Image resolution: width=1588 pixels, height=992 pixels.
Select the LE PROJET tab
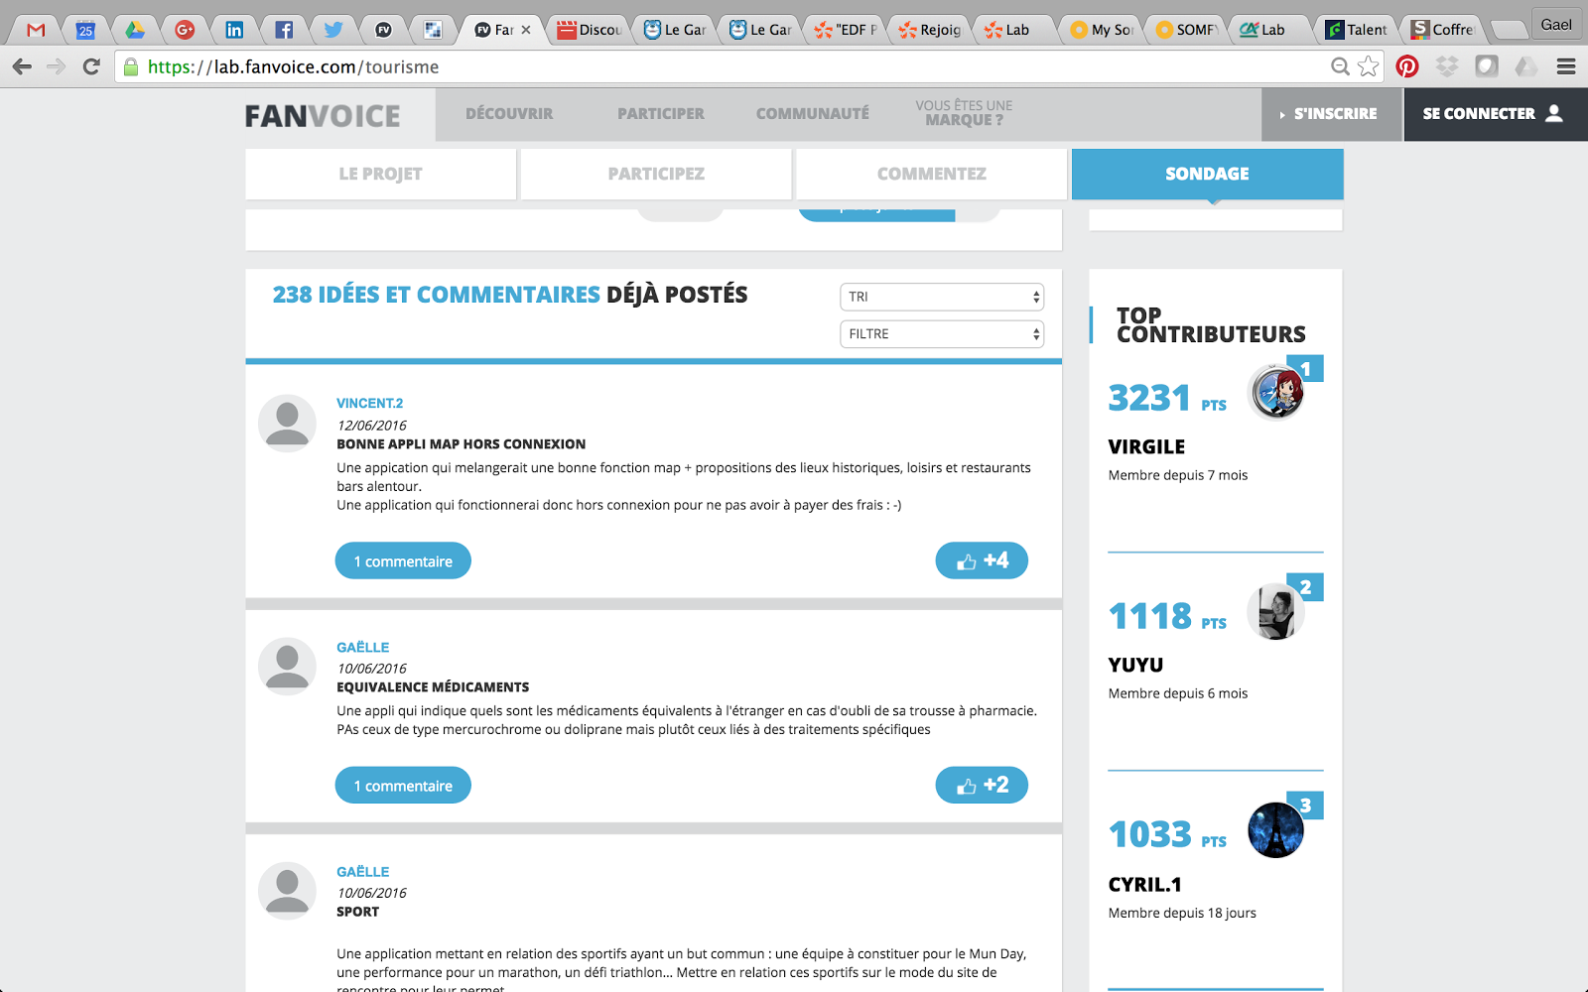point(380,174)
